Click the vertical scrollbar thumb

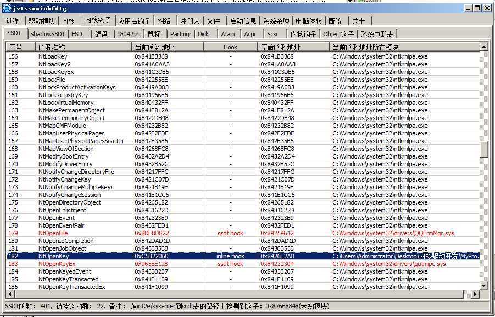[x=483, y=149]
